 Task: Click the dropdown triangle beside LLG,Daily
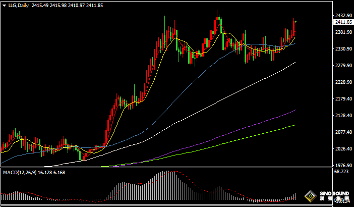point(4,5)
